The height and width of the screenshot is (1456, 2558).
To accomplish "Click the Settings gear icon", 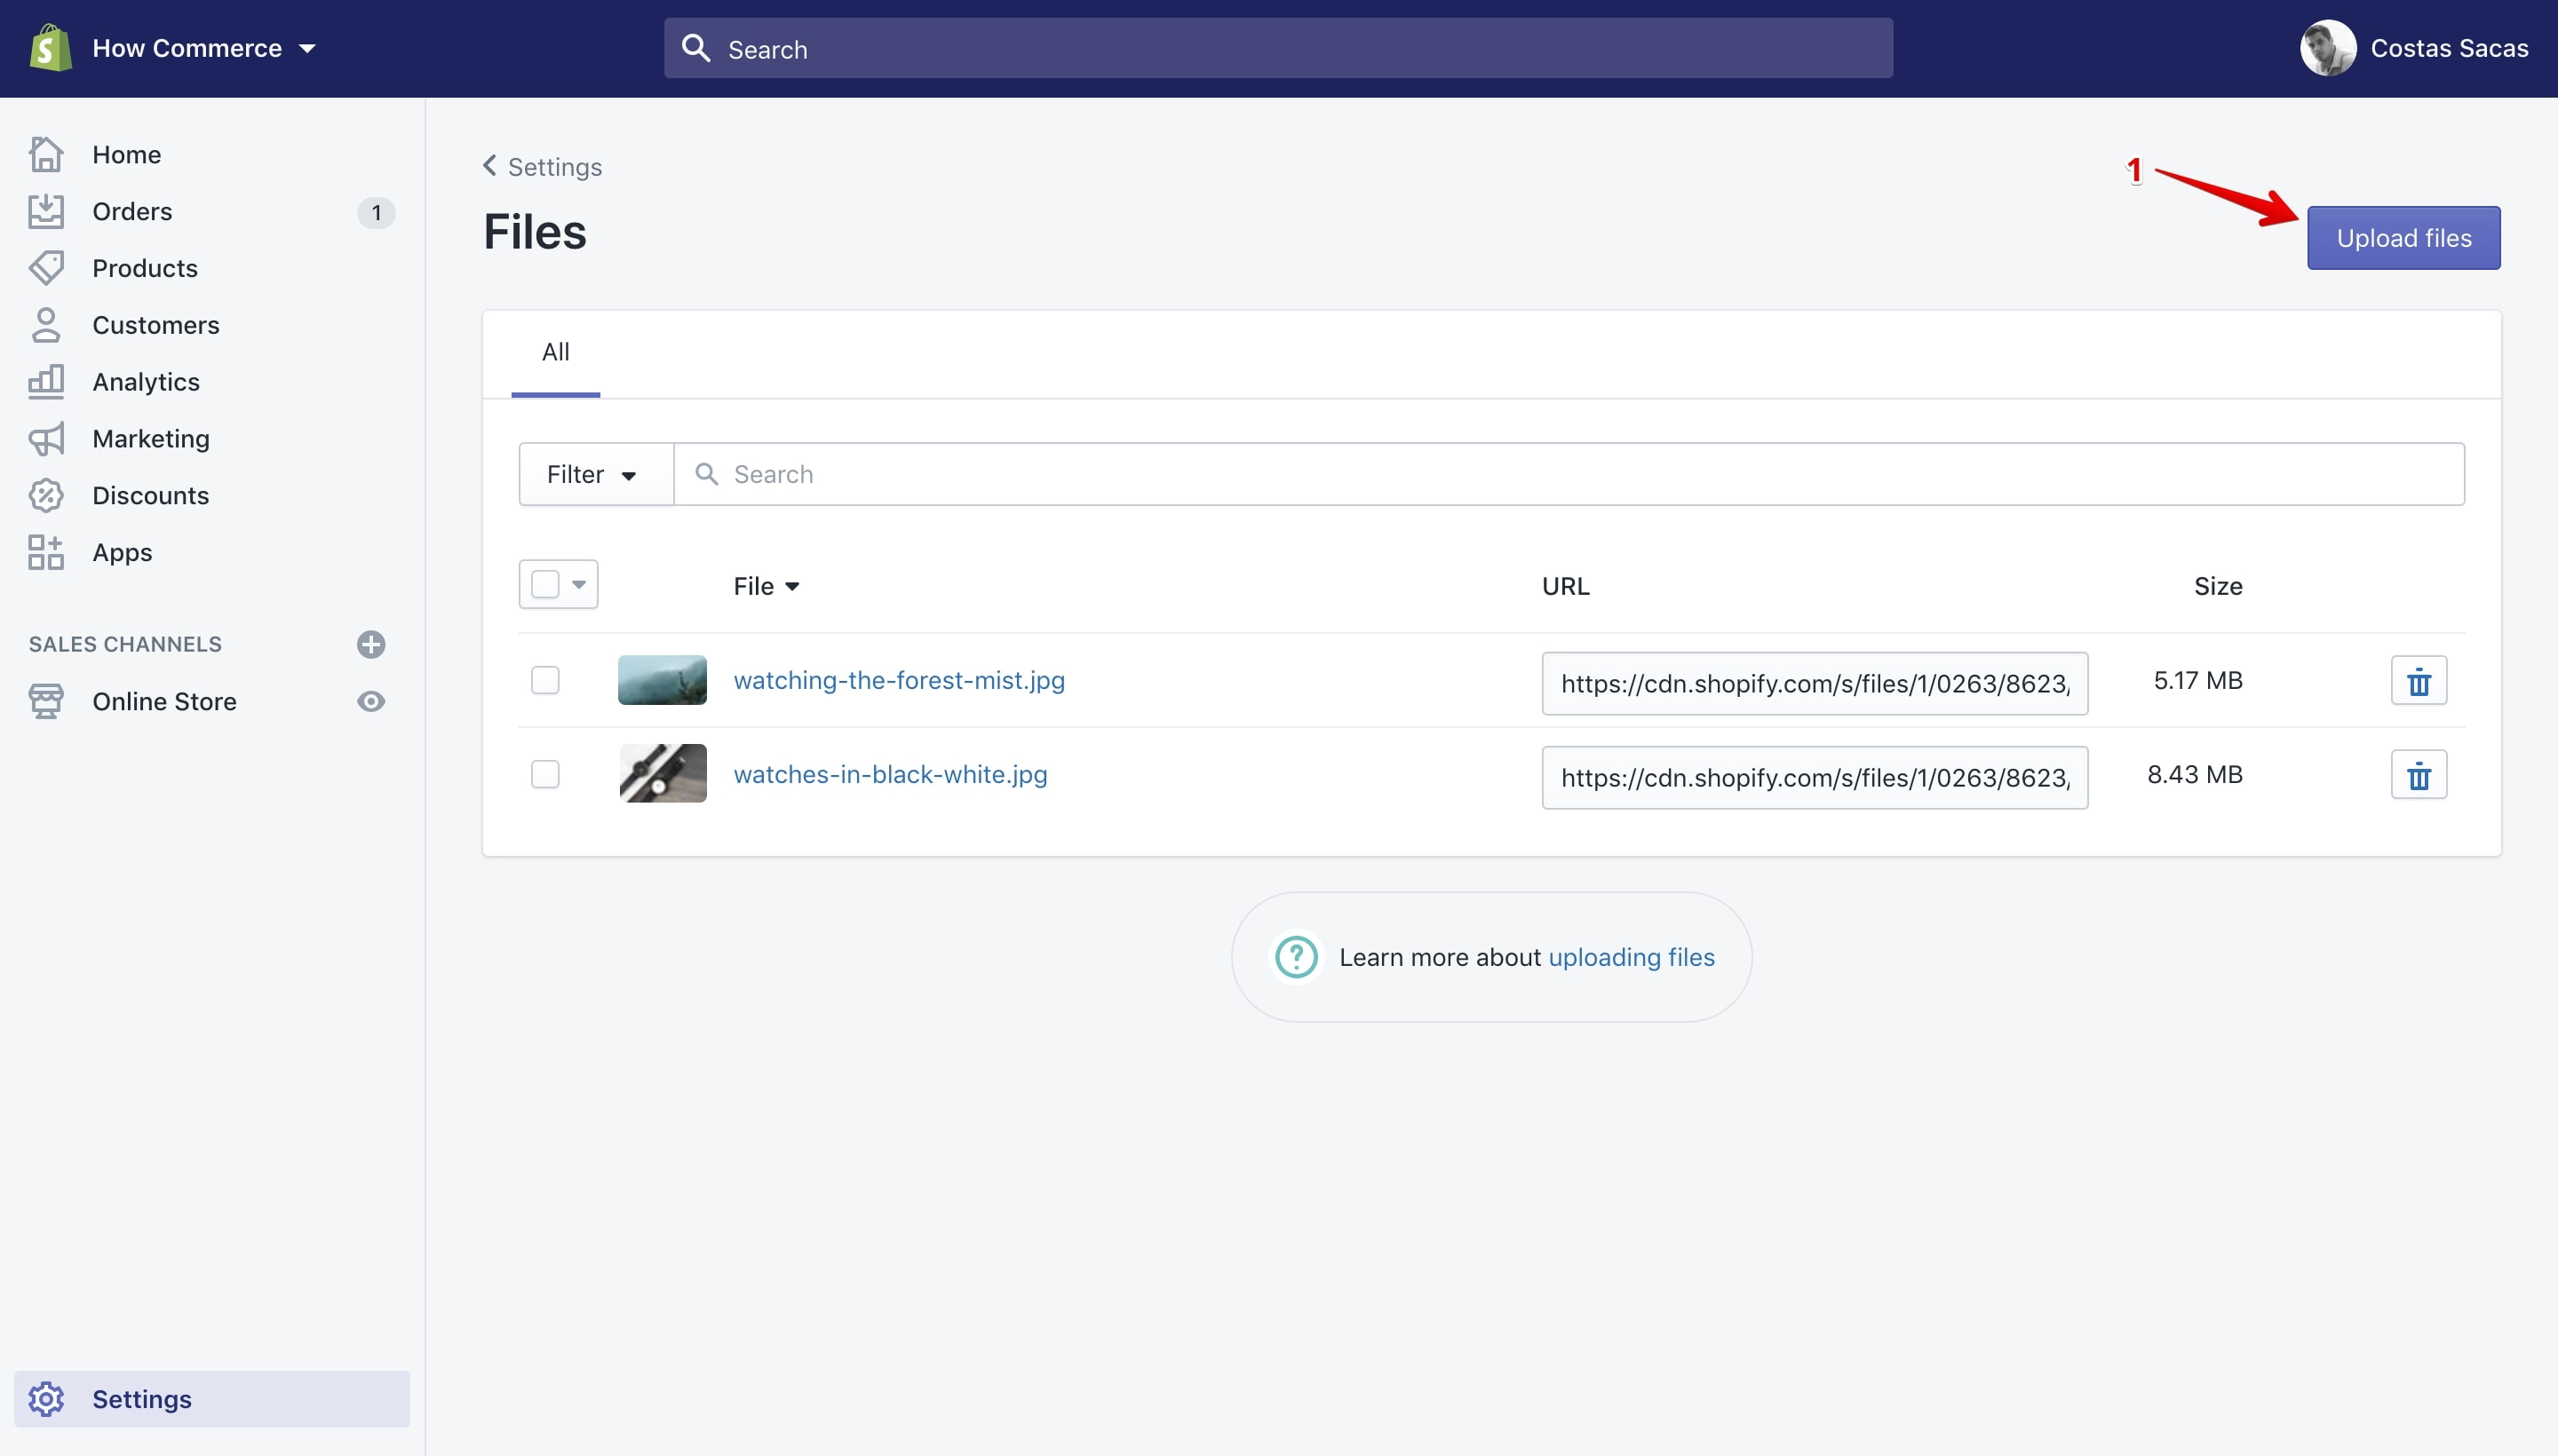I will 46,1399.
